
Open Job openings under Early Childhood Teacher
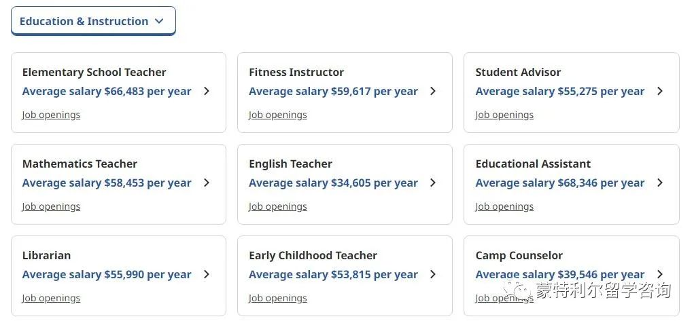(278, 298)
